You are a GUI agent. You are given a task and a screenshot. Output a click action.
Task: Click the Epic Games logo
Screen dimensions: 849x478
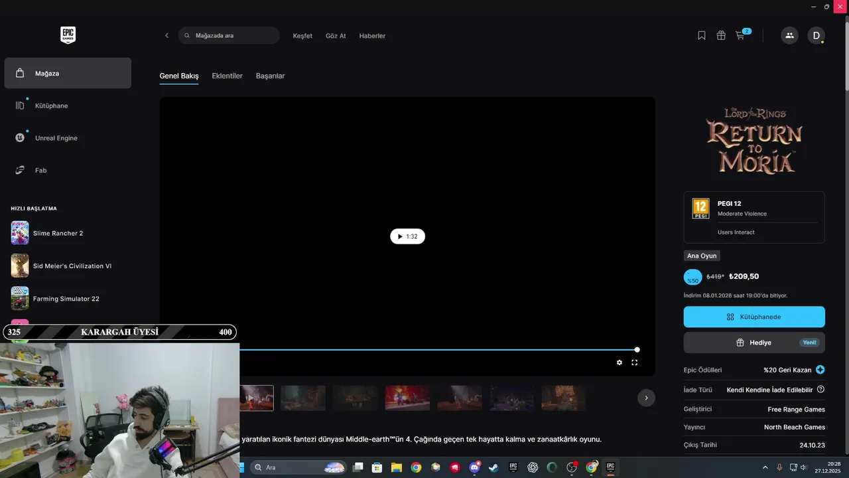68,35
